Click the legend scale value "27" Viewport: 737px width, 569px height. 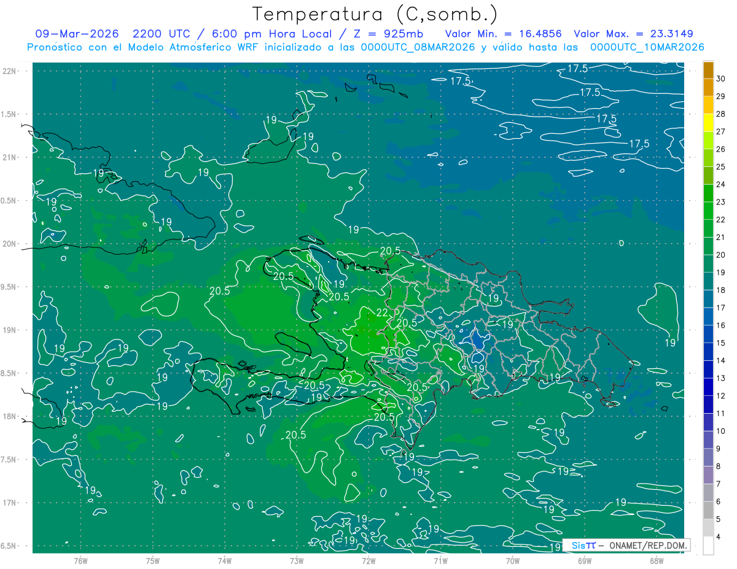721,131
